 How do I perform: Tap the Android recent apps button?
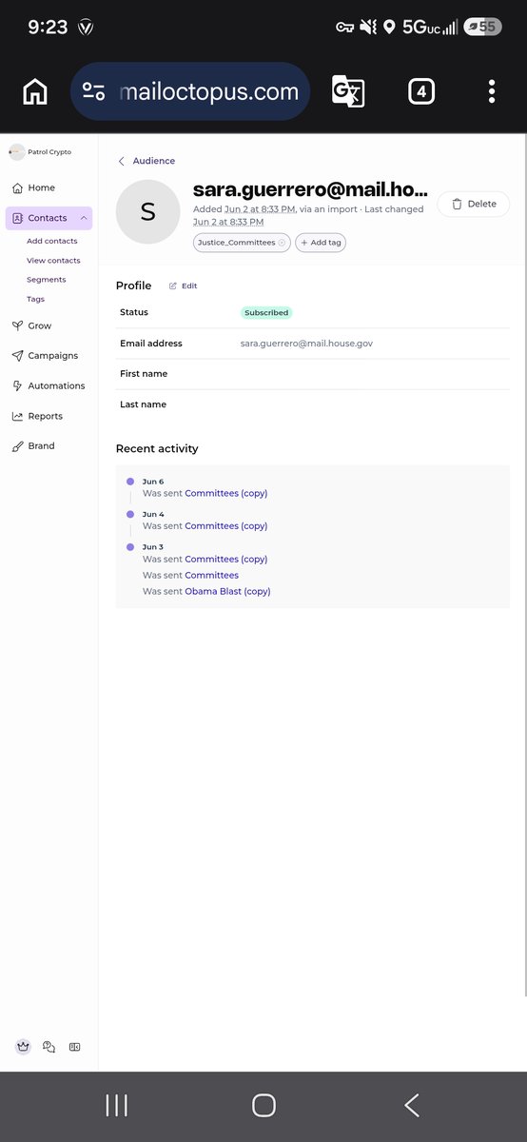pyautogui.click(x=116, y=1105)
